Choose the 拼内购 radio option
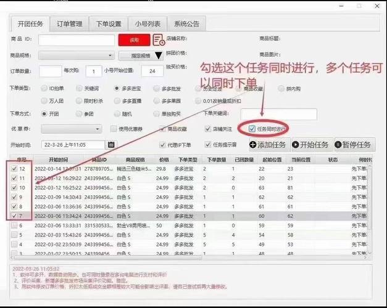Image resolution: width=387 pixels, height=308 pixels. coord(289,89)
